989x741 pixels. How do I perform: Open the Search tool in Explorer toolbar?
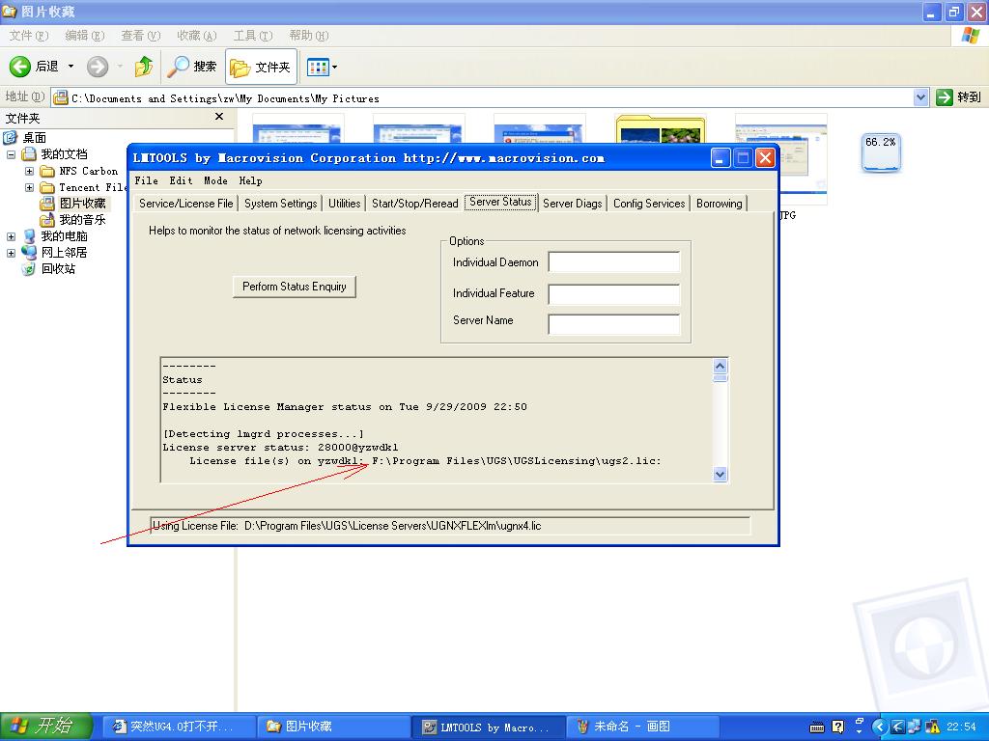(x=192, y=67)
